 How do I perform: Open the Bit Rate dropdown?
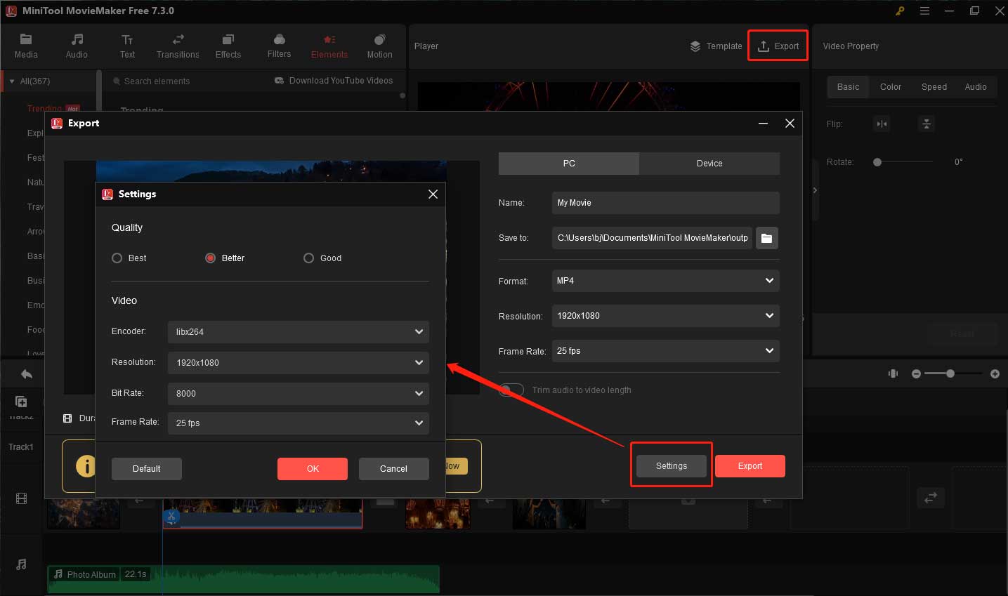click(298, 394)
